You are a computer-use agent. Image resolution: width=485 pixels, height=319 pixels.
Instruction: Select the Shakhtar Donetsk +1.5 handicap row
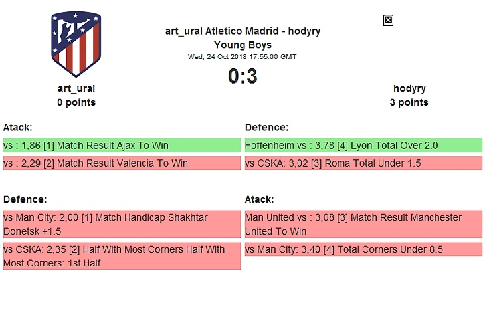pyautogui.click(x=122, y=224)
